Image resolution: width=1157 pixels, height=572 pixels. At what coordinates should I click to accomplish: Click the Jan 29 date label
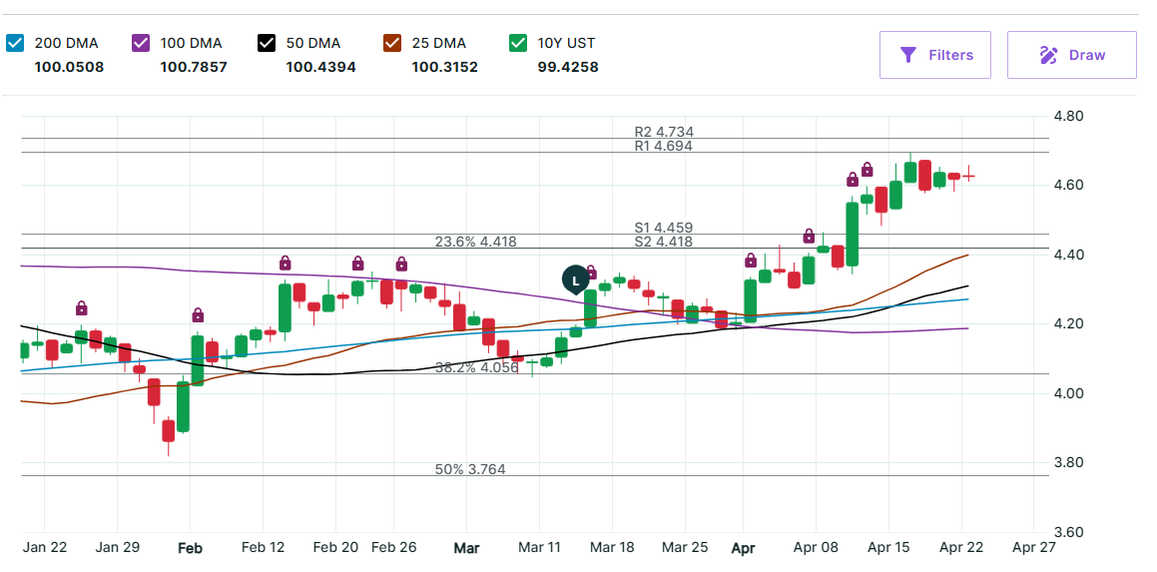pos(118,548)
